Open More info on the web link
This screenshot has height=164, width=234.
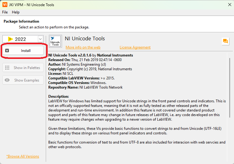pos(83,47)
